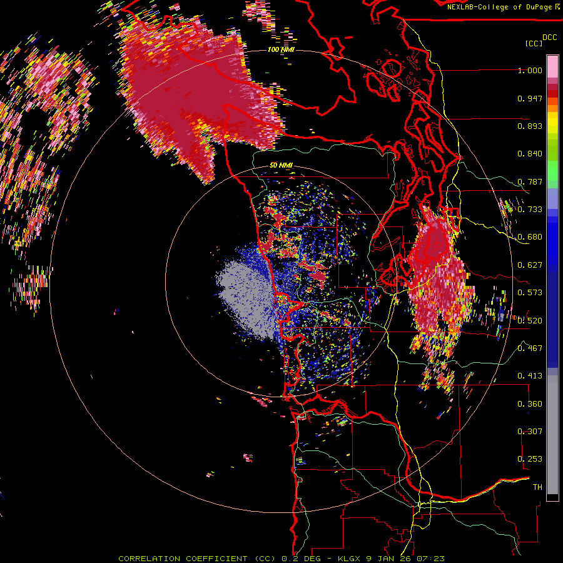Screen dimensions: 563x563
Task: Click the [CC] legend unit label
Action: pyautogui.click(x=534, y=43)
